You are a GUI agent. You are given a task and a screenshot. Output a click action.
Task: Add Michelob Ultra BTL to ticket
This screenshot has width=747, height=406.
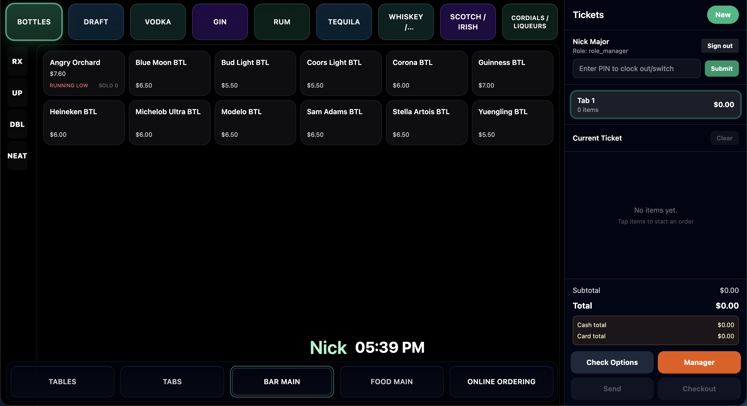click(x=169, y=123)
